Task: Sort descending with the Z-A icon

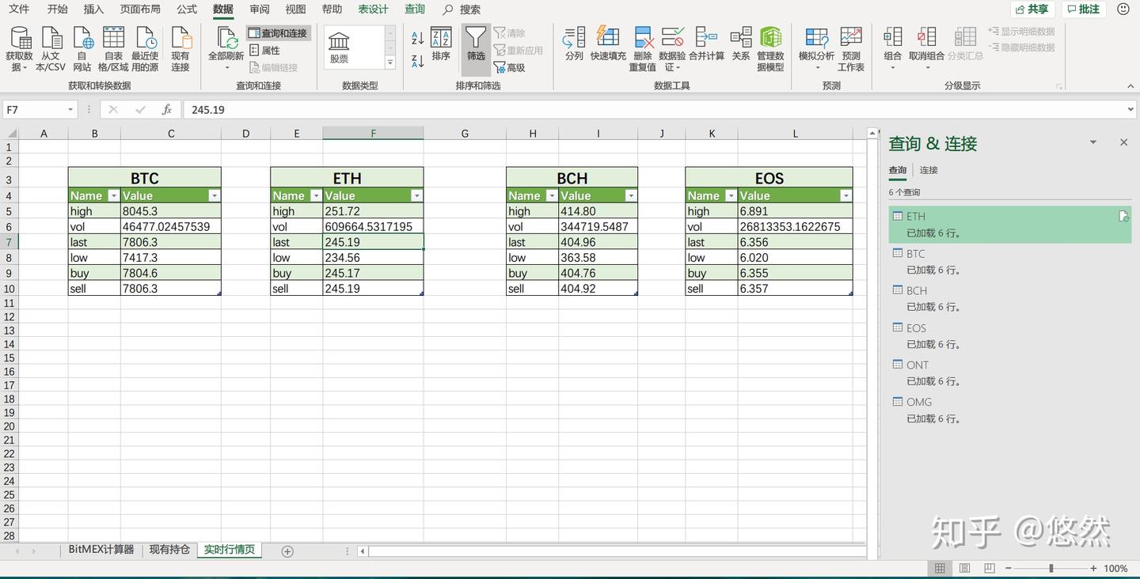Action: pos(417,60)
